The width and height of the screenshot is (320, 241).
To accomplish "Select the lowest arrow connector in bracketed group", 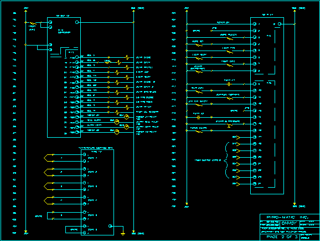I will [238, 184].
